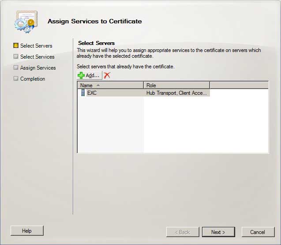Click the Select Services step square icon
Viewport: 281px width, 245px height.
tap(16, 56)
